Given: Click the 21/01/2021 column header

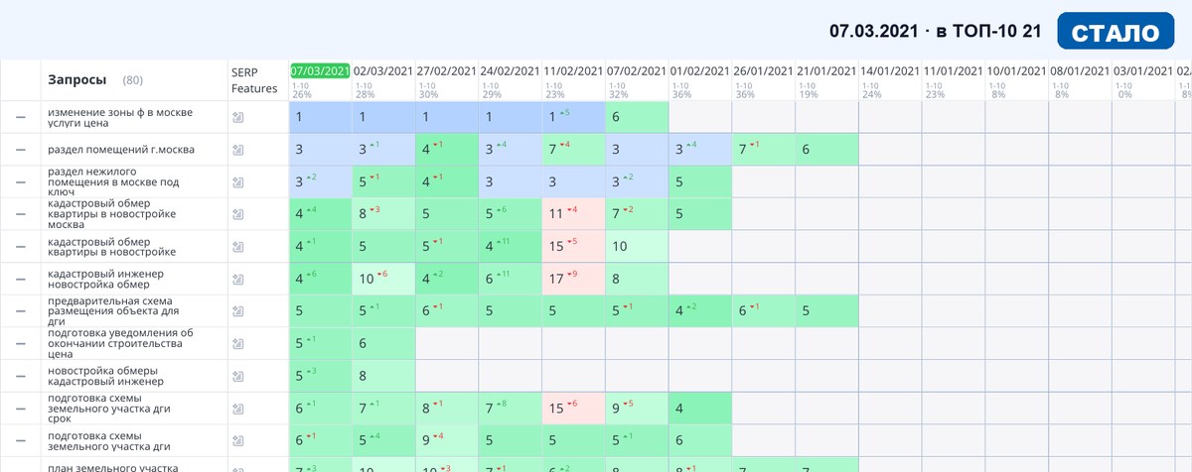Looking at the screenshot, I should (826, 71).
